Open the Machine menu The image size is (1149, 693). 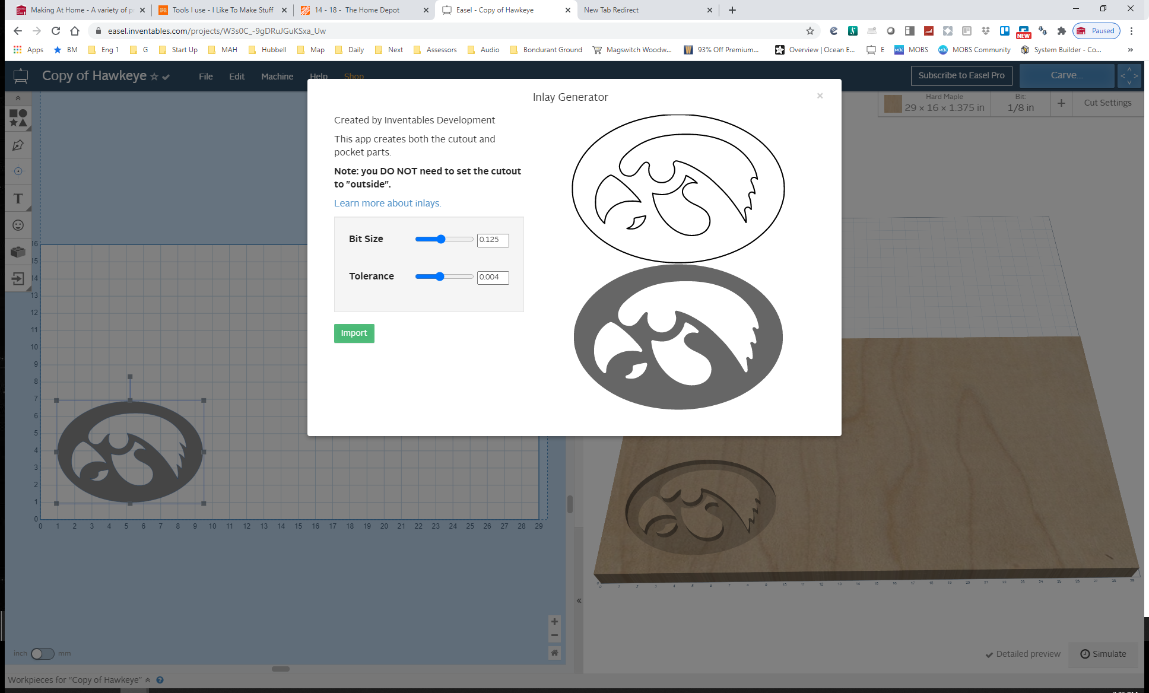click(277, 75)
